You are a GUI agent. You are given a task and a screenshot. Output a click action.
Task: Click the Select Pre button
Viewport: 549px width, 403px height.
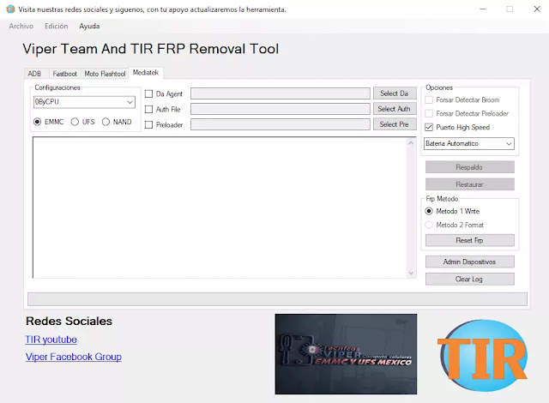pyautogui.click(x=395, y=124)
